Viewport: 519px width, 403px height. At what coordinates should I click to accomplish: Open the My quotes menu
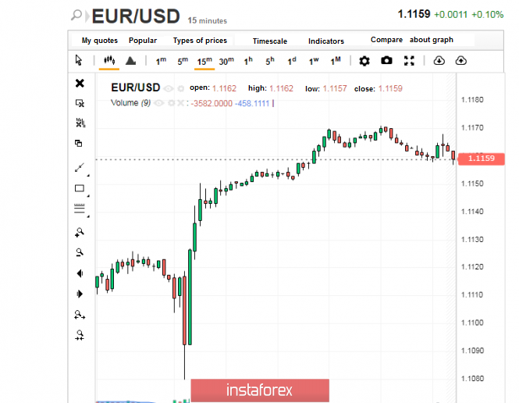(x=100, y=41)
